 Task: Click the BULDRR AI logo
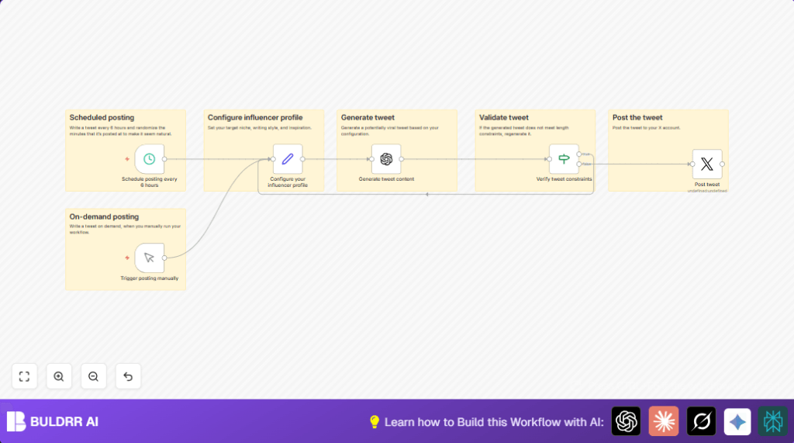[x=53, y=421]
